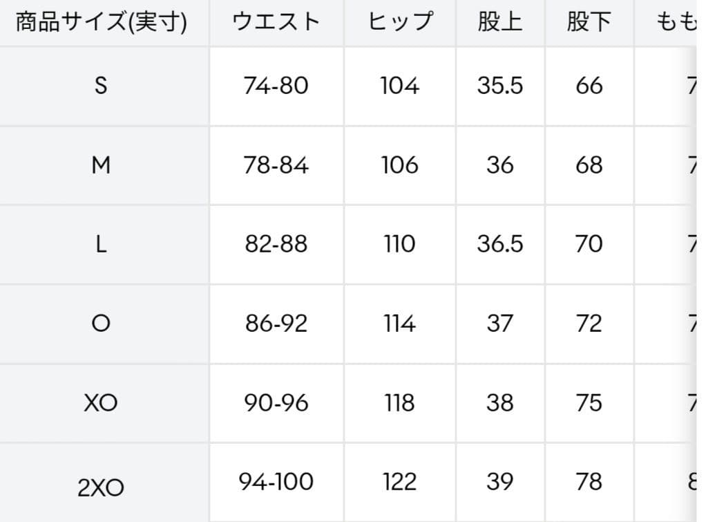Select the L size row label
Image resolution: width=717 pixels, height=522 pixels.
[x=101, y=245]
